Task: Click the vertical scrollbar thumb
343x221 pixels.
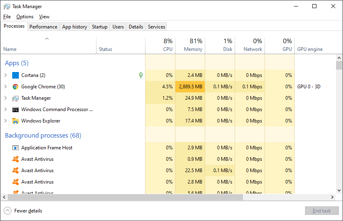Action: (339, 65)
